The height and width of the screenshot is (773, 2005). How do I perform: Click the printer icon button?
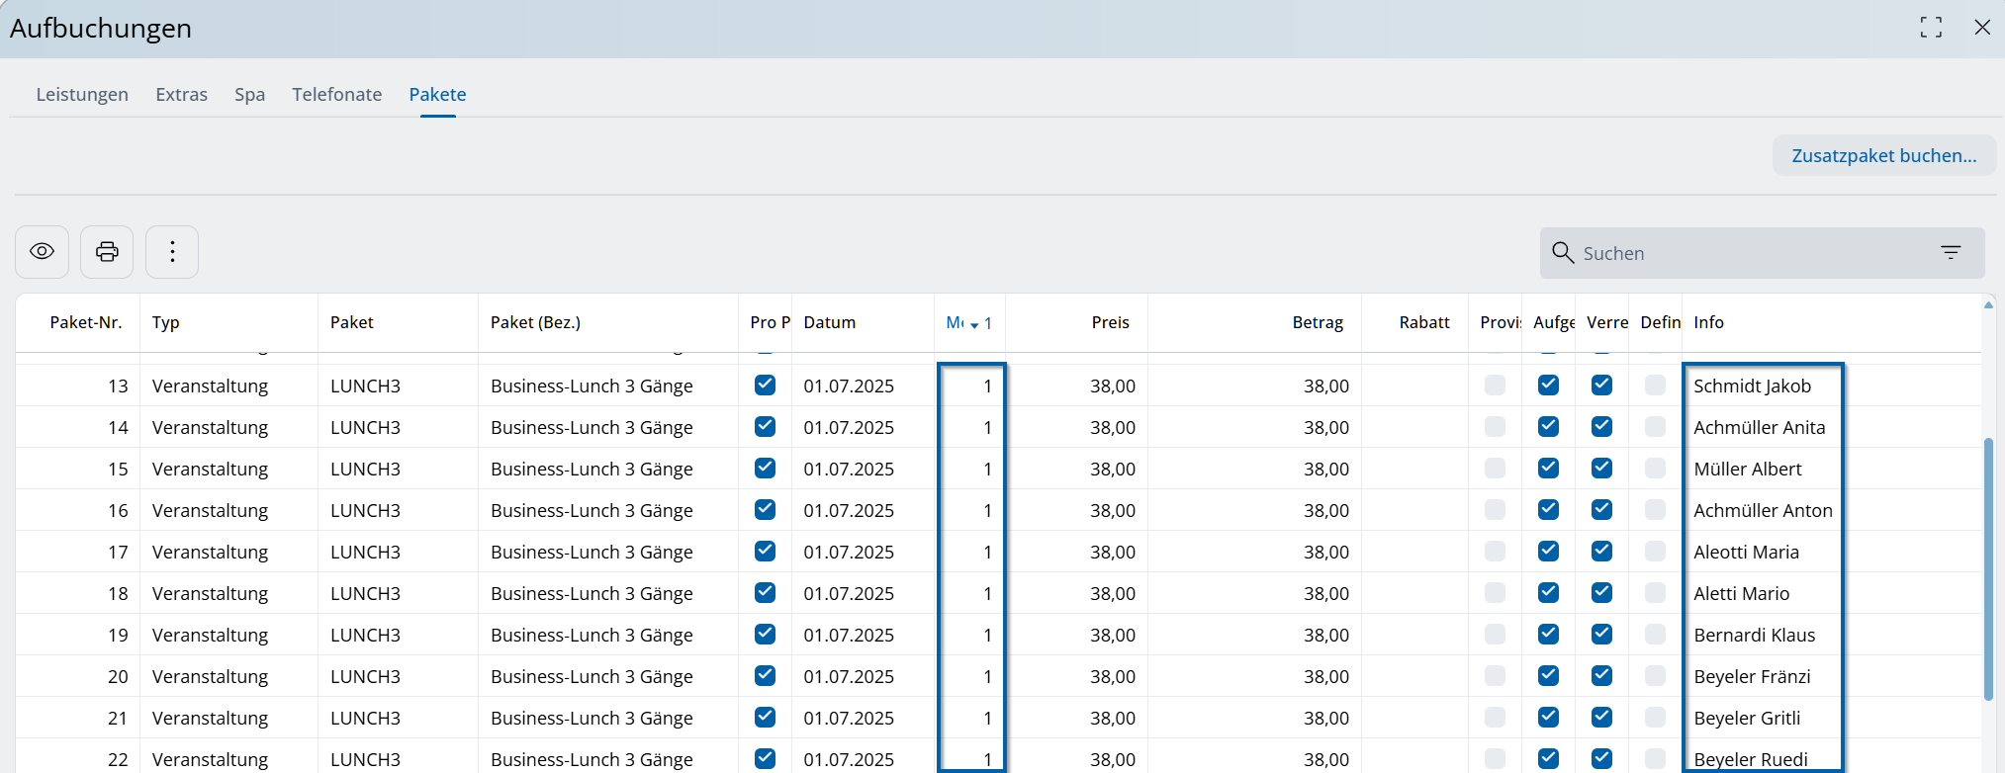(x=107, y=252)
